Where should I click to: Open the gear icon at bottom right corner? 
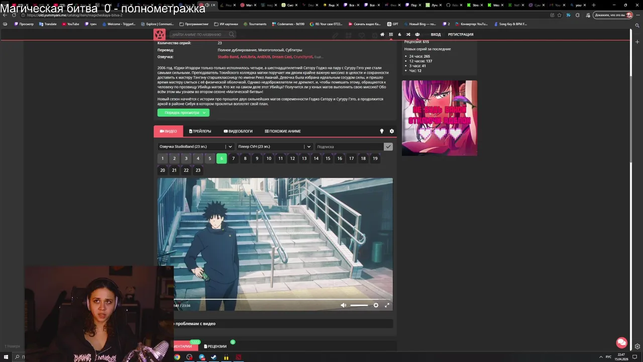(637, 346)
